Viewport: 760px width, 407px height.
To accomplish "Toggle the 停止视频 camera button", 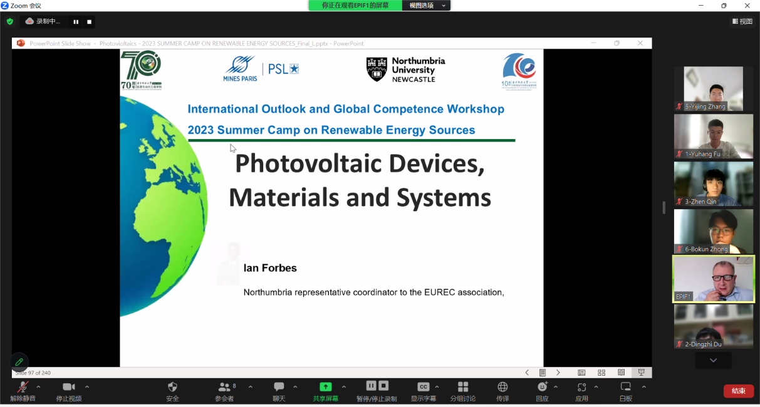I will (x=69, y=388).
